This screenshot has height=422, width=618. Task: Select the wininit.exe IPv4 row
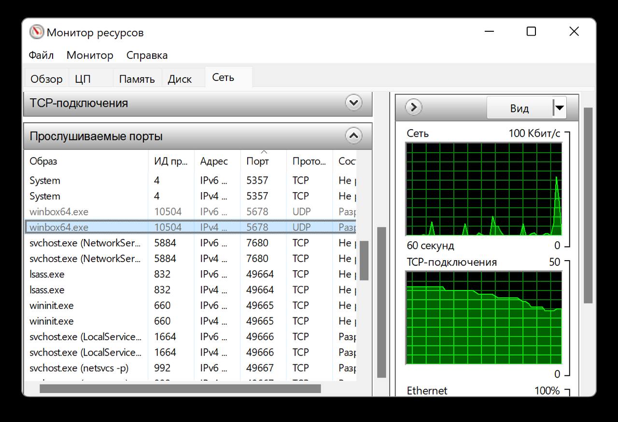[190, 321]
